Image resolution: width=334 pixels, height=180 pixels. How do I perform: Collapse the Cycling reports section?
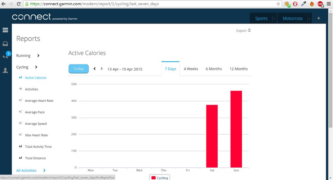click(36, 67)
